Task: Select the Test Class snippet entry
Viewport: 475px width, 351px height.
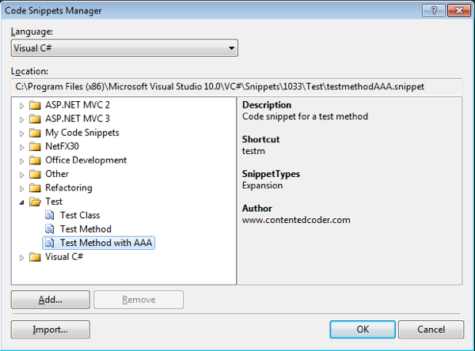Action: (79, 215)
